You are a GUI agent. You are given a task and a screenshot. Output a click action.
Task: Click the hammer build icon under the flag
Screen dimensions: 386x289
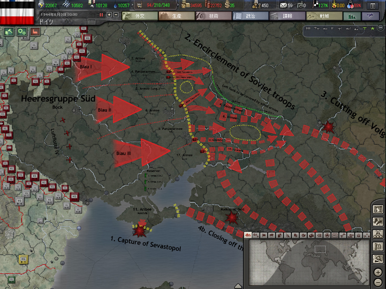tap(9, 32)
